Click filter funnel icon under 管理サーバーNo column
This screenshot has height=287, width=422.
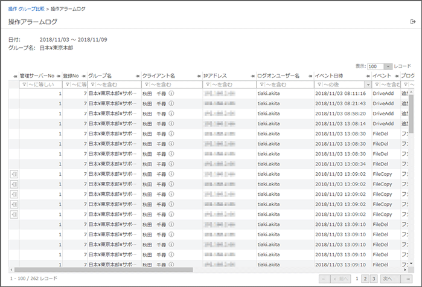(x=24, y=85)
